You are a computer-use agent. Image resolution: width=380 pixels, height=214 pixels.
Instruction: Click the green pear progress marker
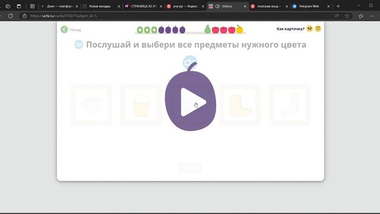[x=207, y=29]
